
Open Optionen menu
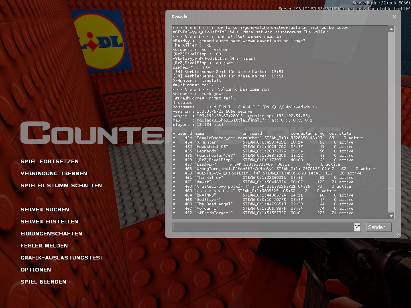pos(36,270)
